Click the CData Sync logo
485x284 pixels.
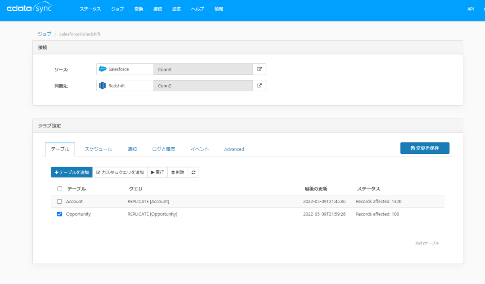click(x=30, y=8)
